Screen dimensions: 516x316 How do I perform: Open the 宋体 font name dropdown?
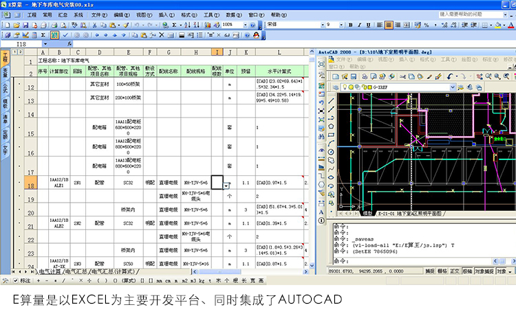tap(323, 25)
